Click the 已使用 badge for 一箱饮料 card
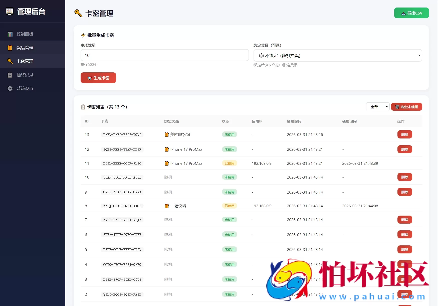The width and height of the screenshot is (438, 306). (x=229, y=206)
